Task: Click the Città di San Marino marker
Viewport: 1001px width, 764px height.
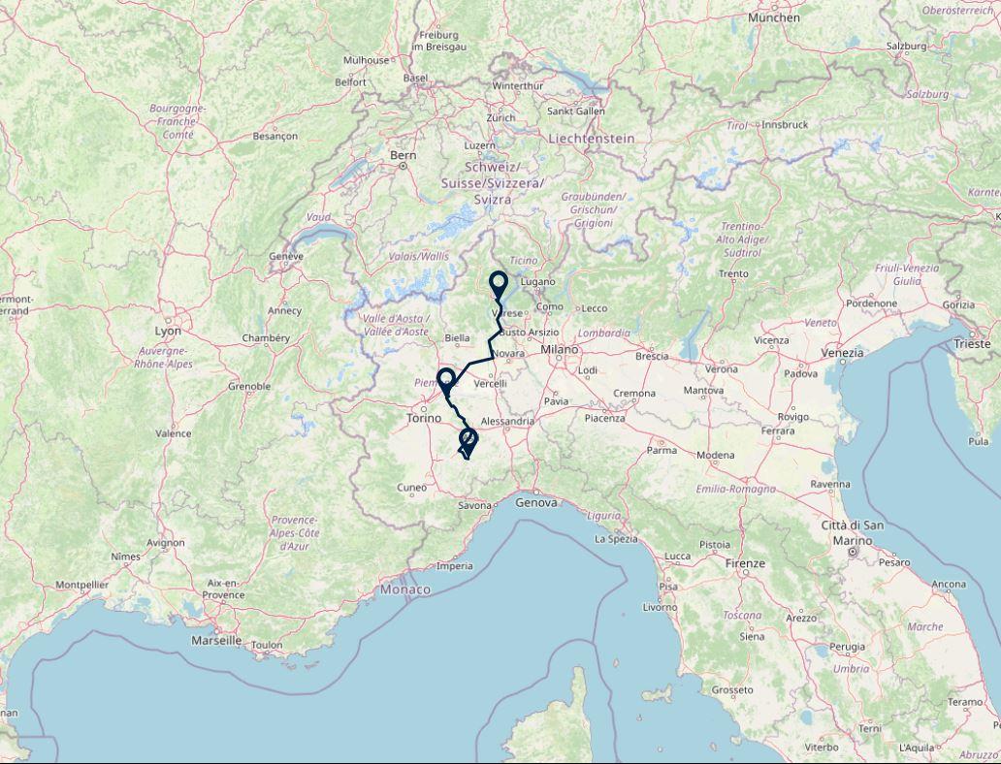Action: [x=853, y=551]
